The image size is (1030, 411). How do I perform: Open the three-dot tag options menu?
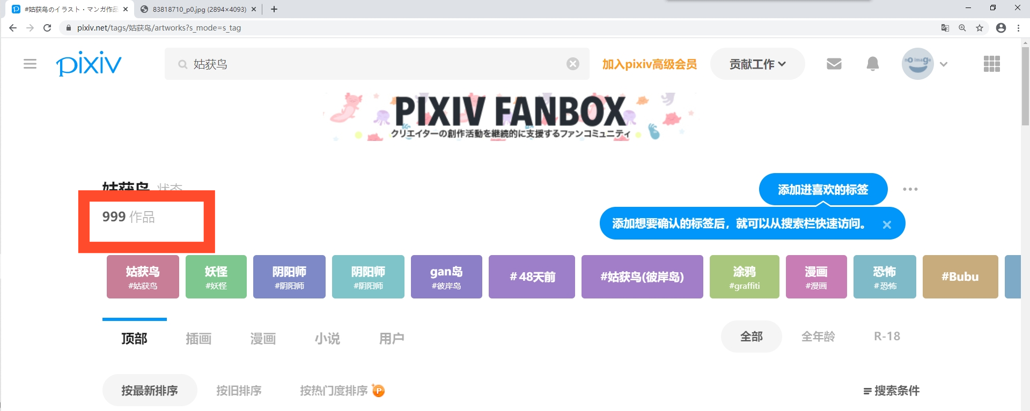910,189
